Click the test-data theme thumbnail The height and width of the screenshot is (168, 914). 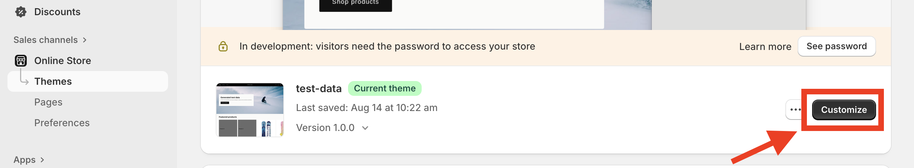click(250, 110)
